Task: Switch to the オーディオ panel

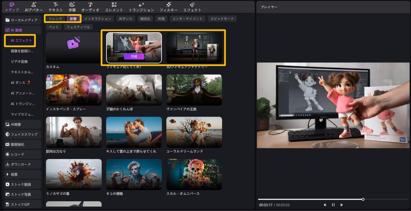Action: click(x=90, y=7)
